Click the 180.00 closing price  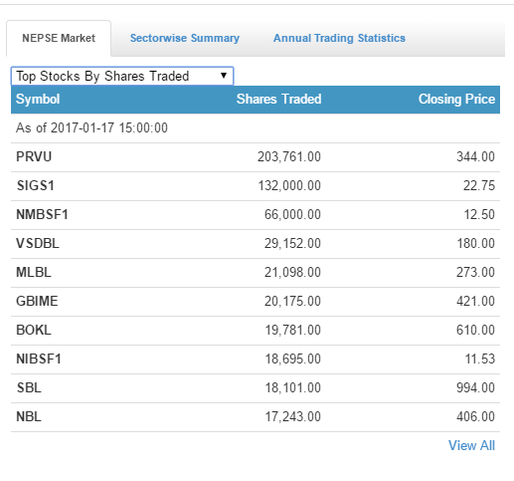point(476,243)
